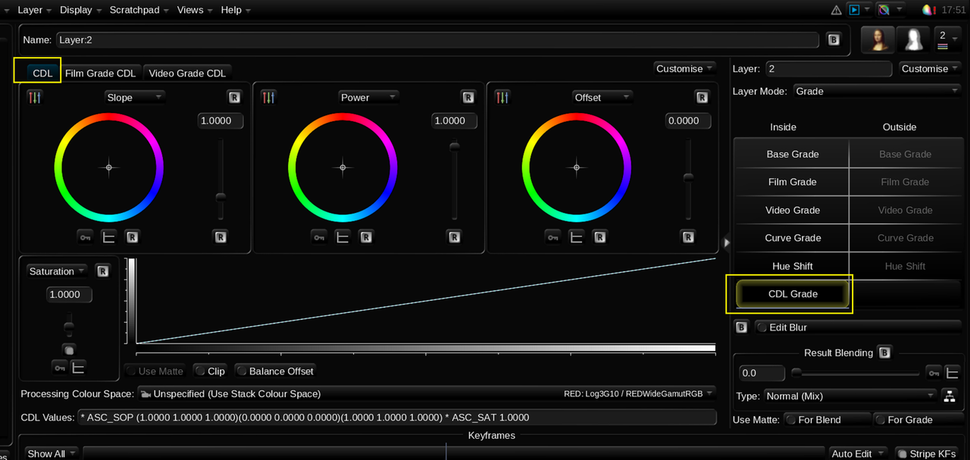The image size is (970, 460).
Task: Click Result Blending keyframe key icon
Action: point(934,373)
